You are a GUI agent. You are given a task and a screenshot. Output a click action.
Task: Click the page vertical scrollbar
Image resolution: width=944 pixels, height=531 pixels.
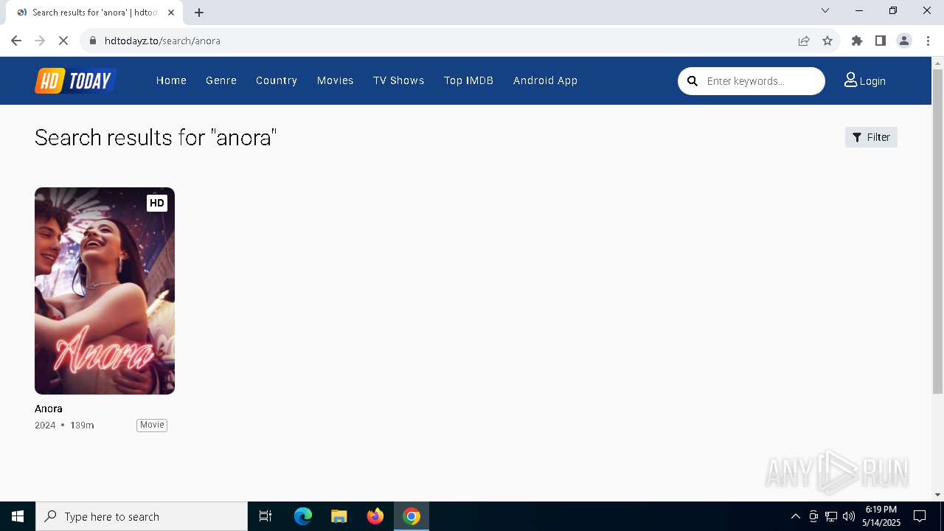(937, 232)
